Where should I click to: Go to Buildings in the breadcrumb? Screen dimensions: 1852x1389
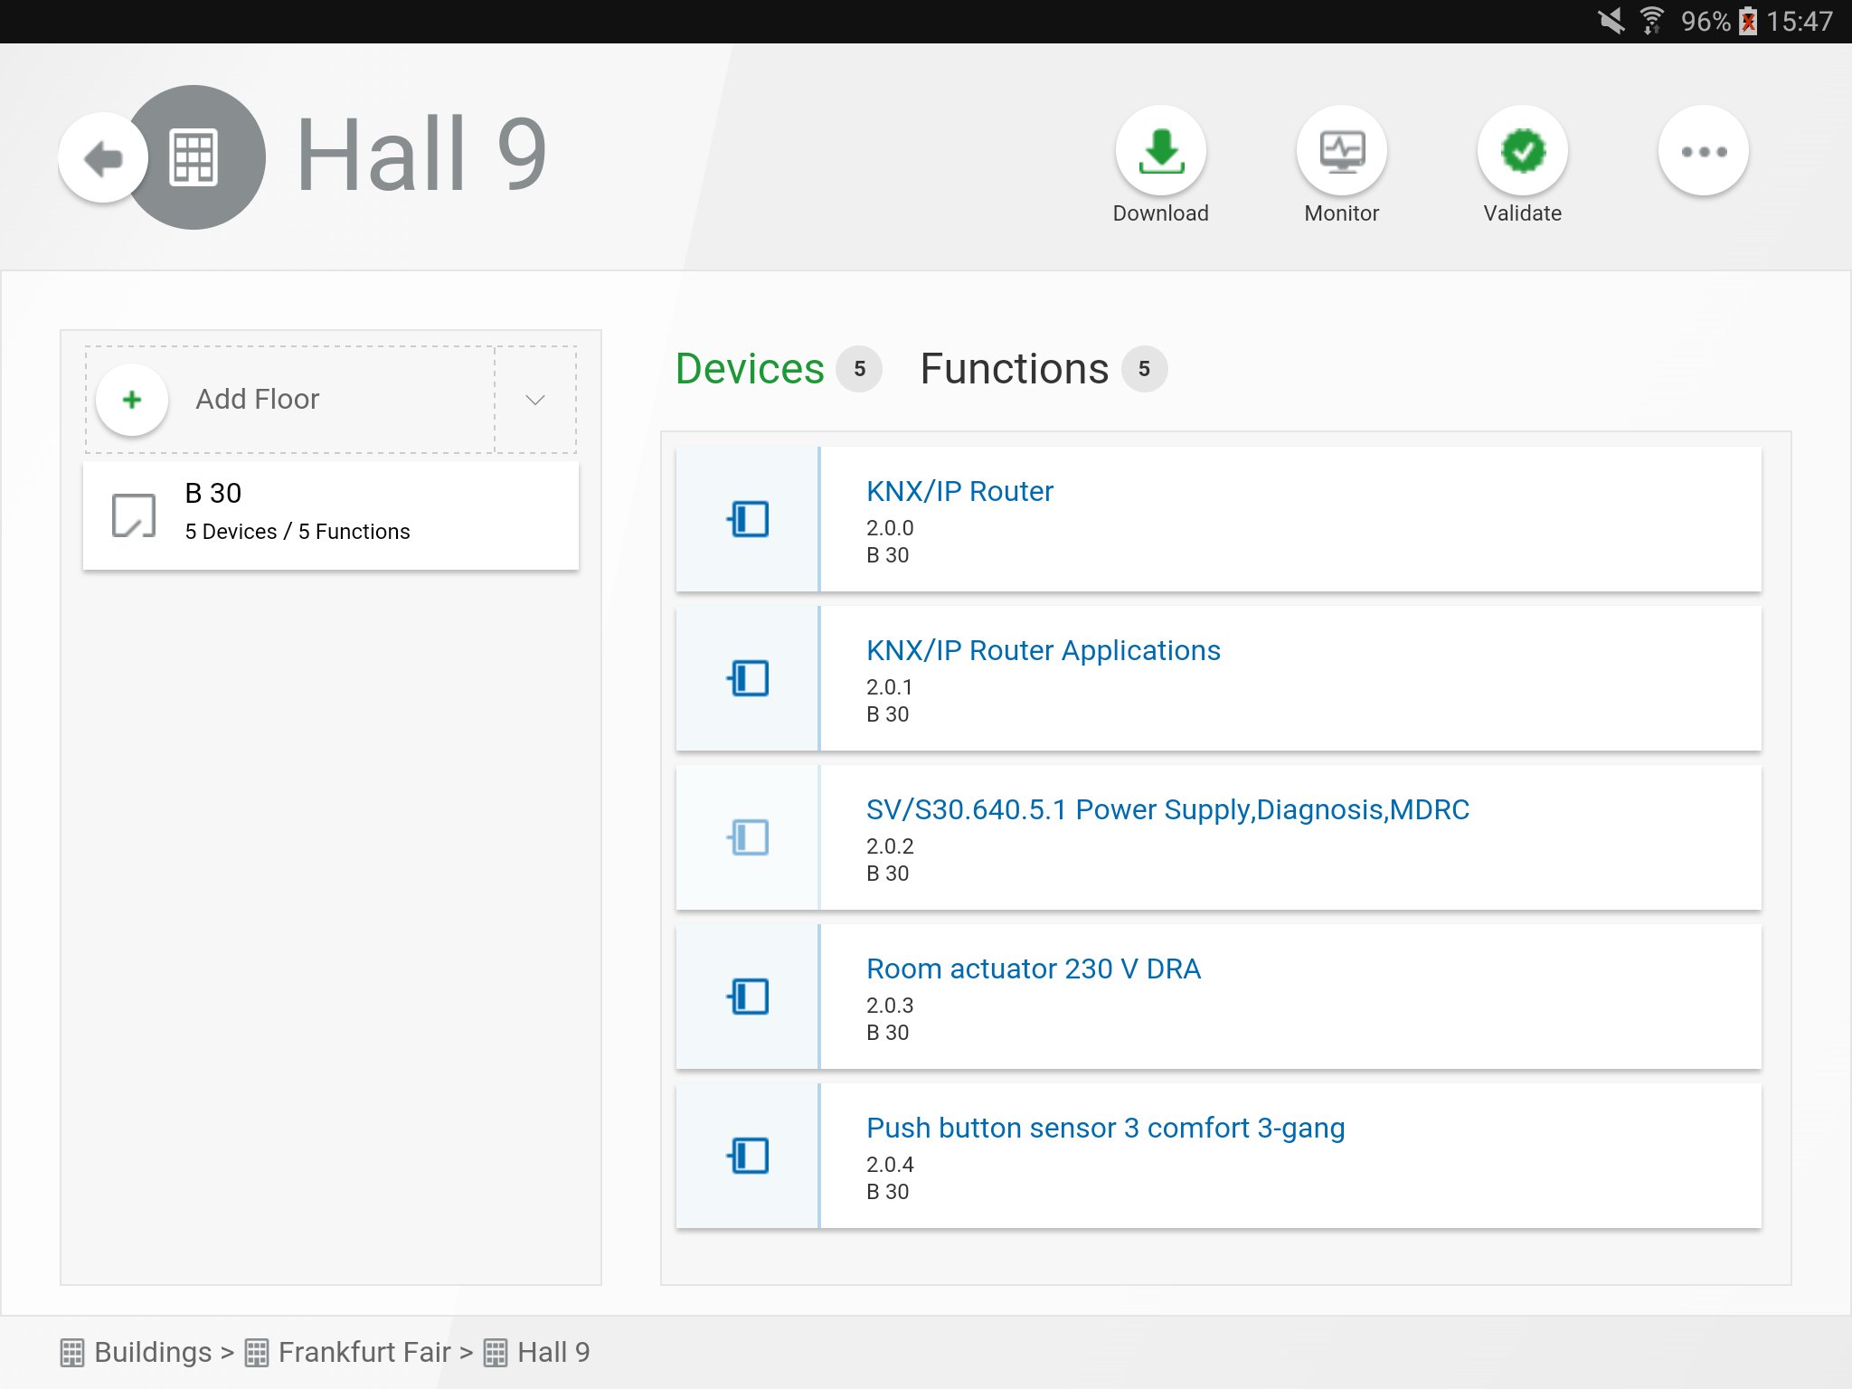(x=152, y=1352)
